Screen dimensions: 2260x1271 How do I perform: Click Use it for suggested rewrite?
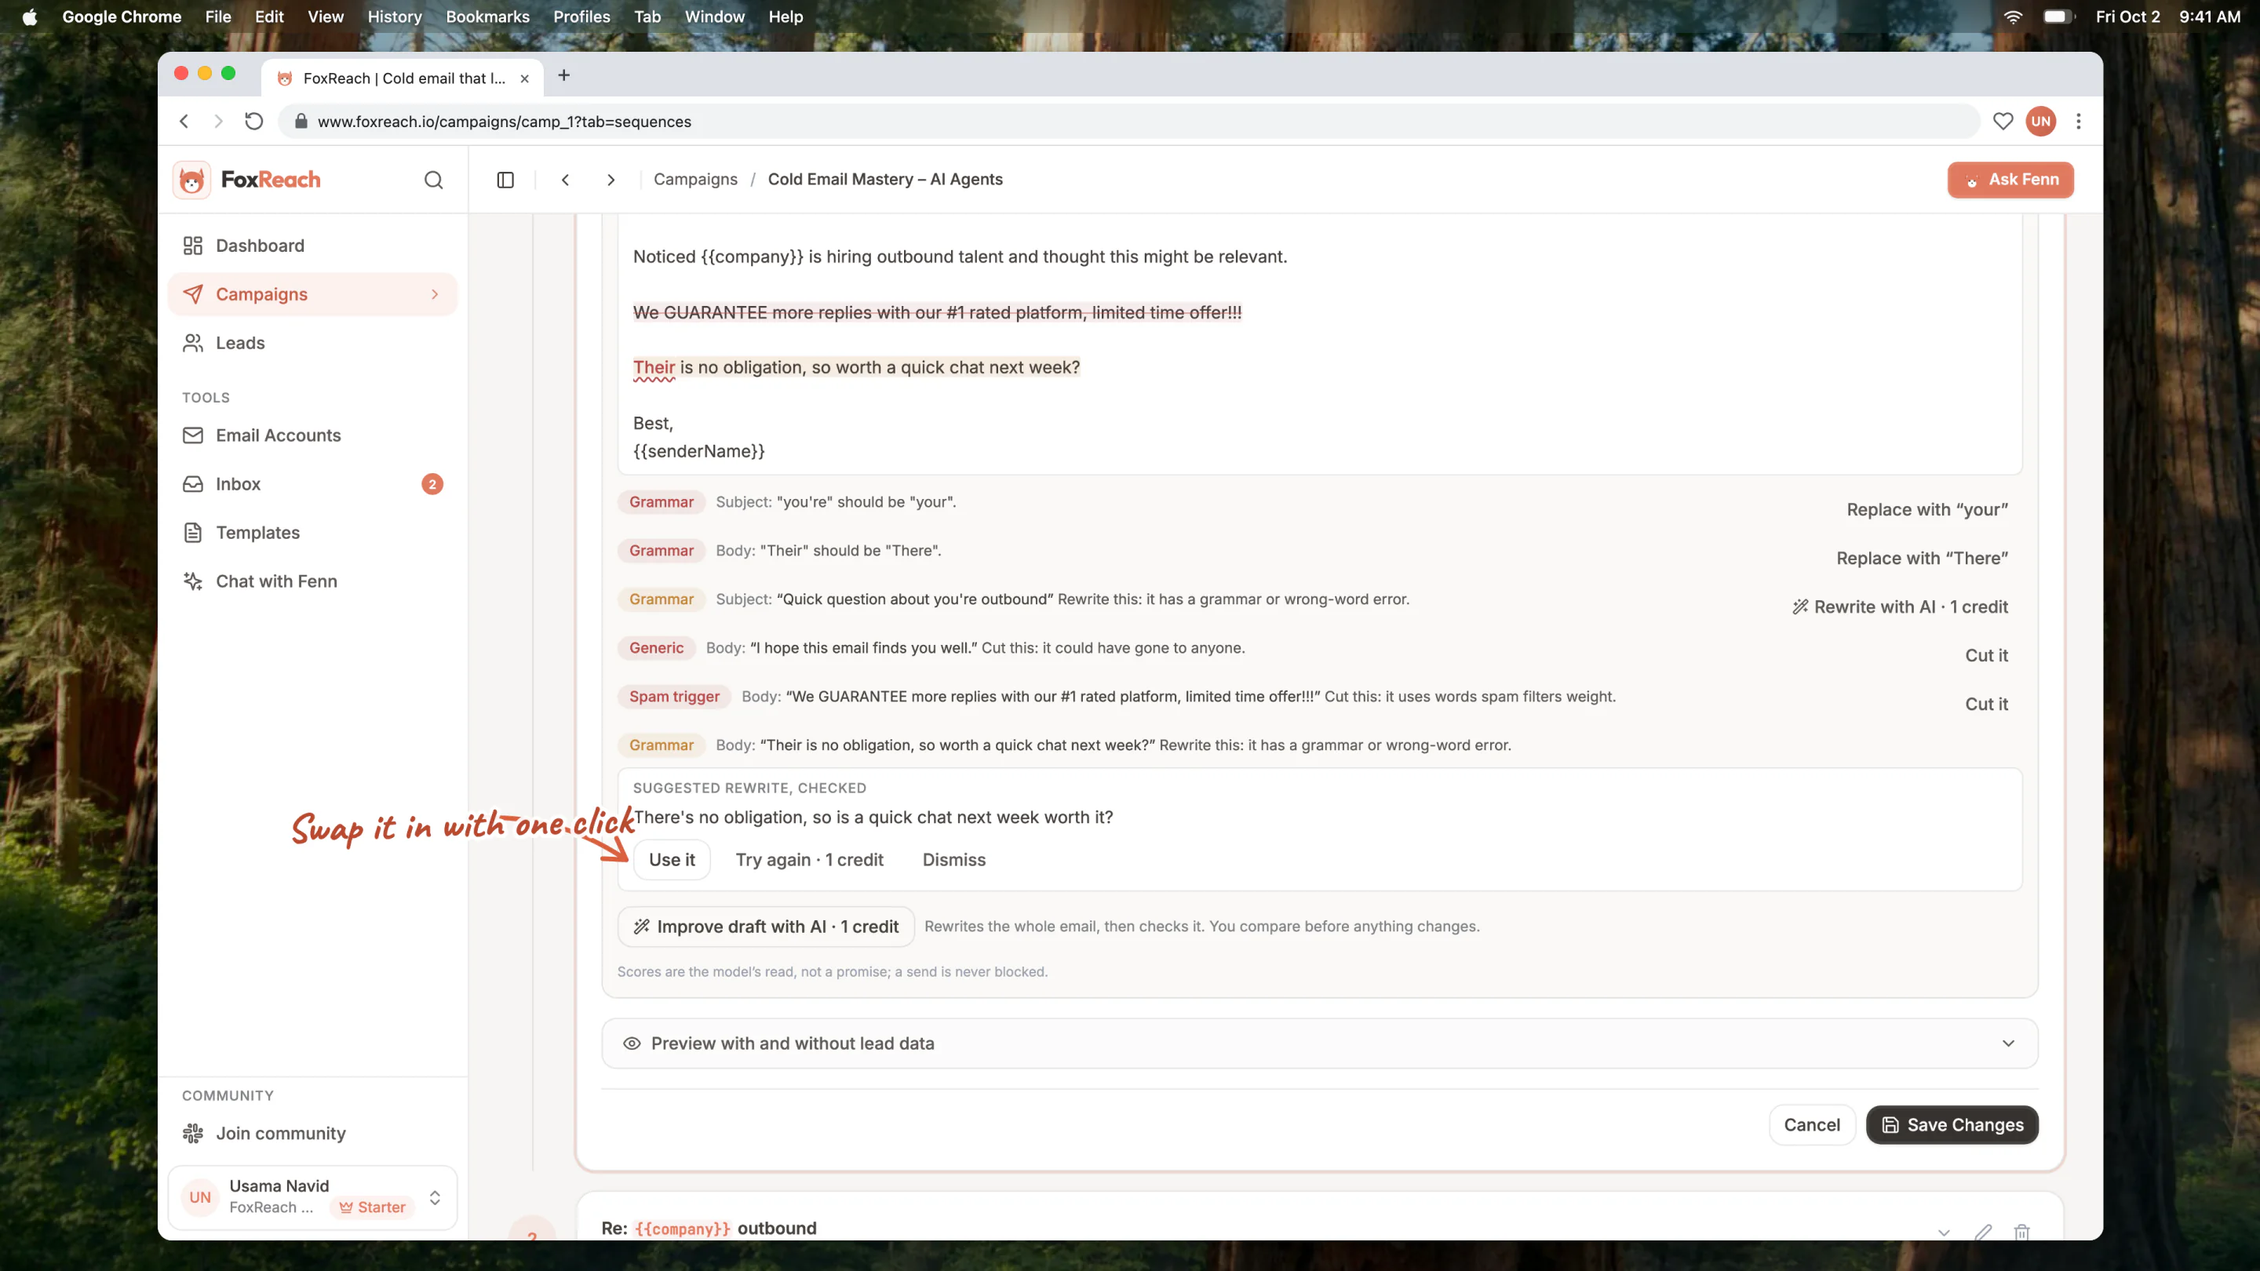click(x=672, y=860)
